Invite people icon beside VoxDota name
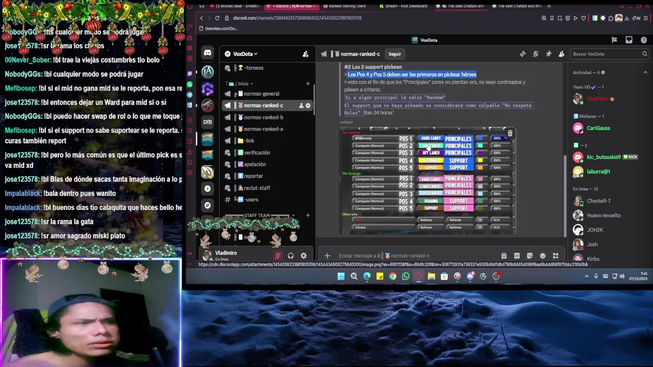653x367 pixels. click(x=305, y=54)
